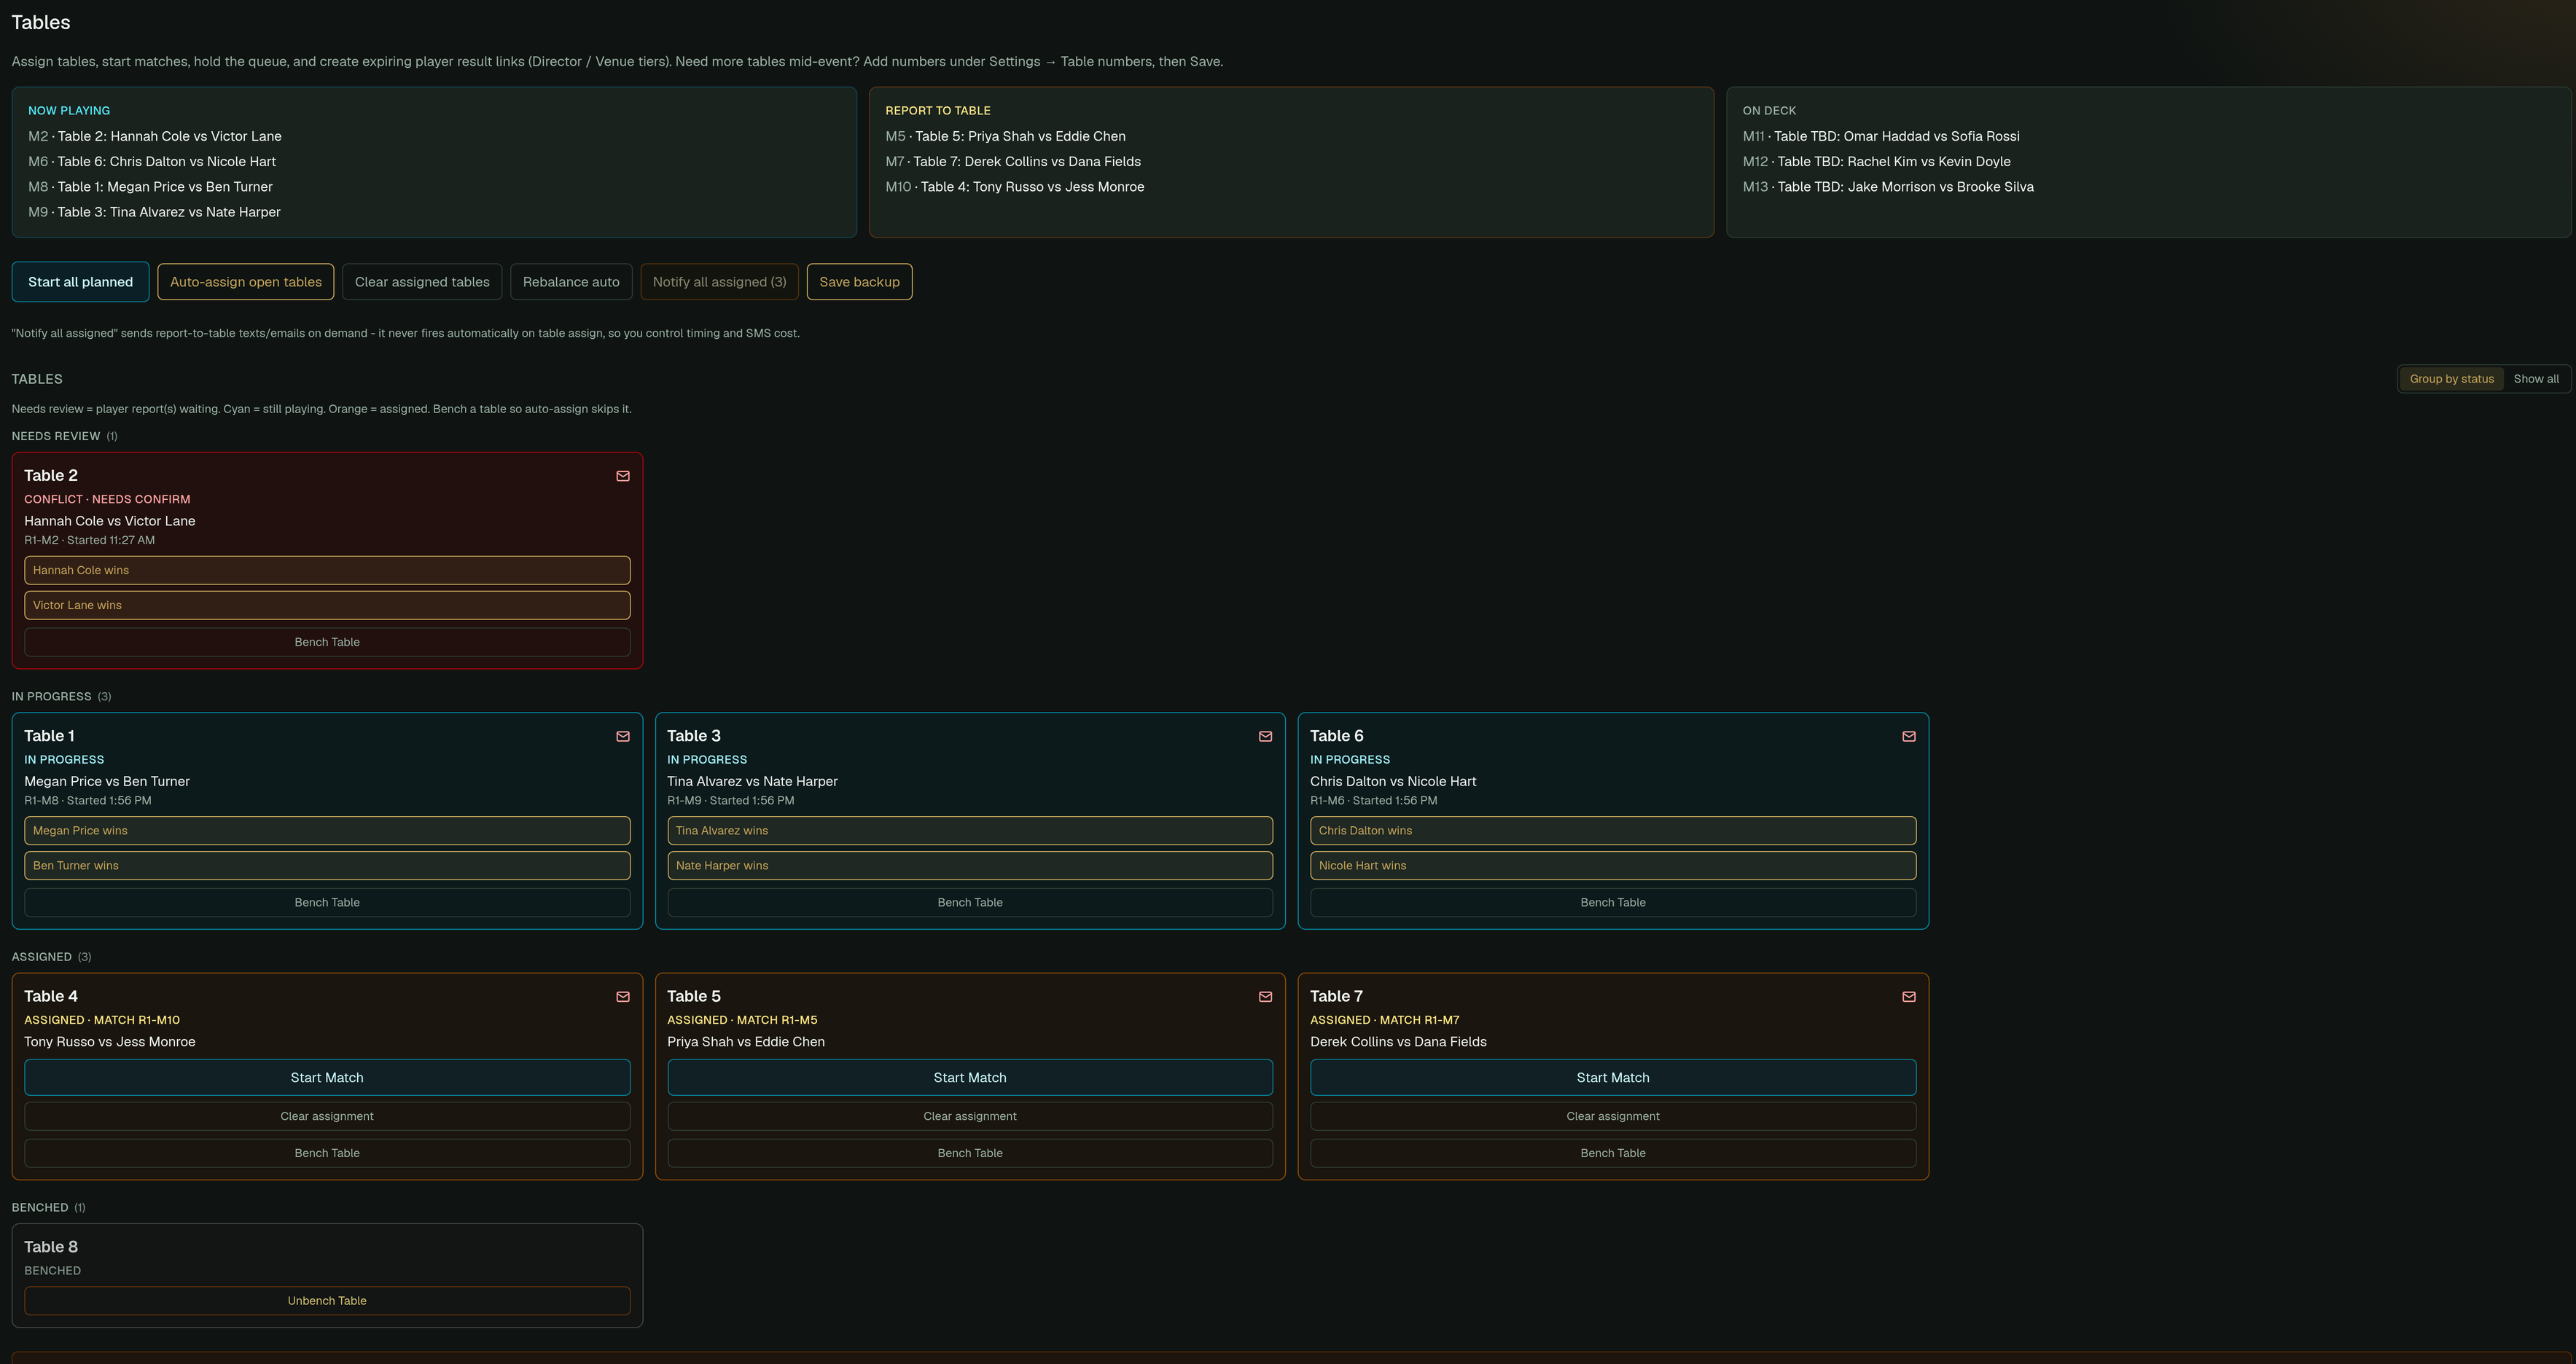
Task: Record Ben Turner wins on Table 1
Action: (327, 866)
